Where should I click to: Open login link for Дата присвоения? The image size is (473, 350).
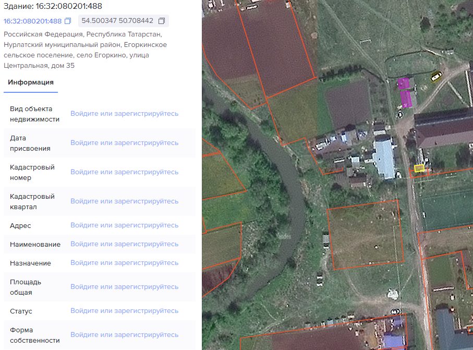124,143
